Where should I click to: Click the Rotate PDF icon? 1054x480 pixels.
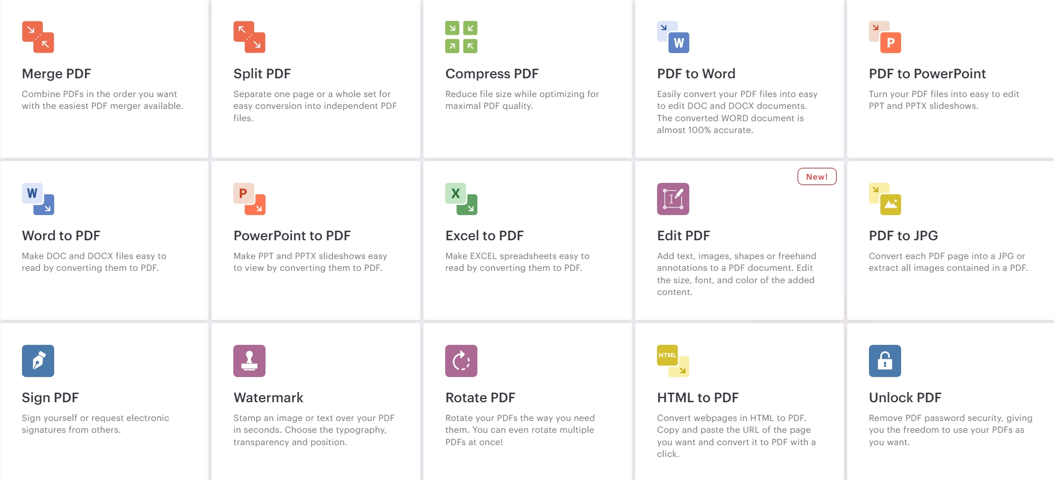pyautogui.click(x=461, y=361)
